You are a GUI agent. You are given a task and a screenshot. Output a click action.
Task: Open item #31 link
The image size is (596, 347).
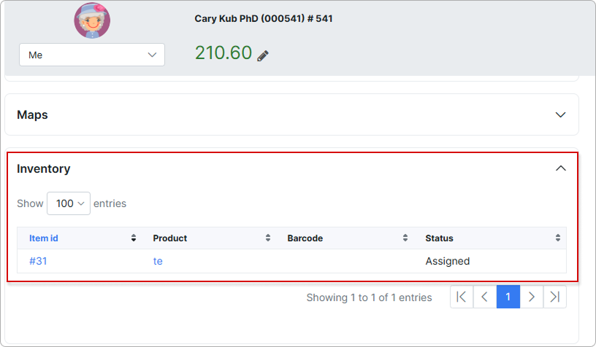pos(38,261)
